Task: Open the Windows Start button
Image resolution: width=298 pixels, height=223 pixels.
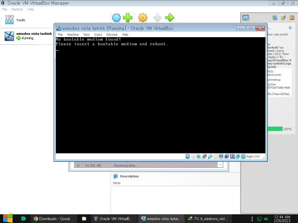Action: [8, 218]
